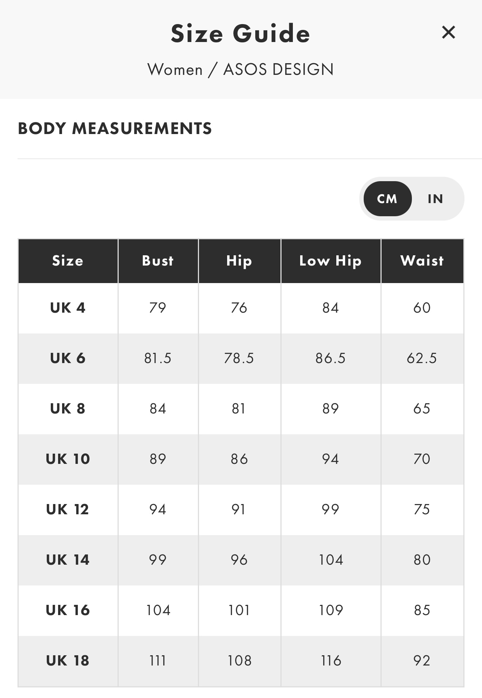Switch measurements to inches (IN)

(x=435, y=199)
